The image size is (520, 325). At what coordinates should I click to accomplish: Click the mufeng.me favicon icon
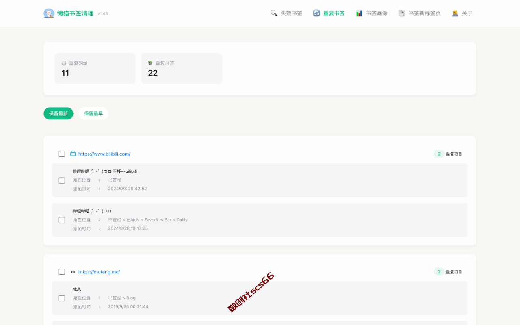73,272
